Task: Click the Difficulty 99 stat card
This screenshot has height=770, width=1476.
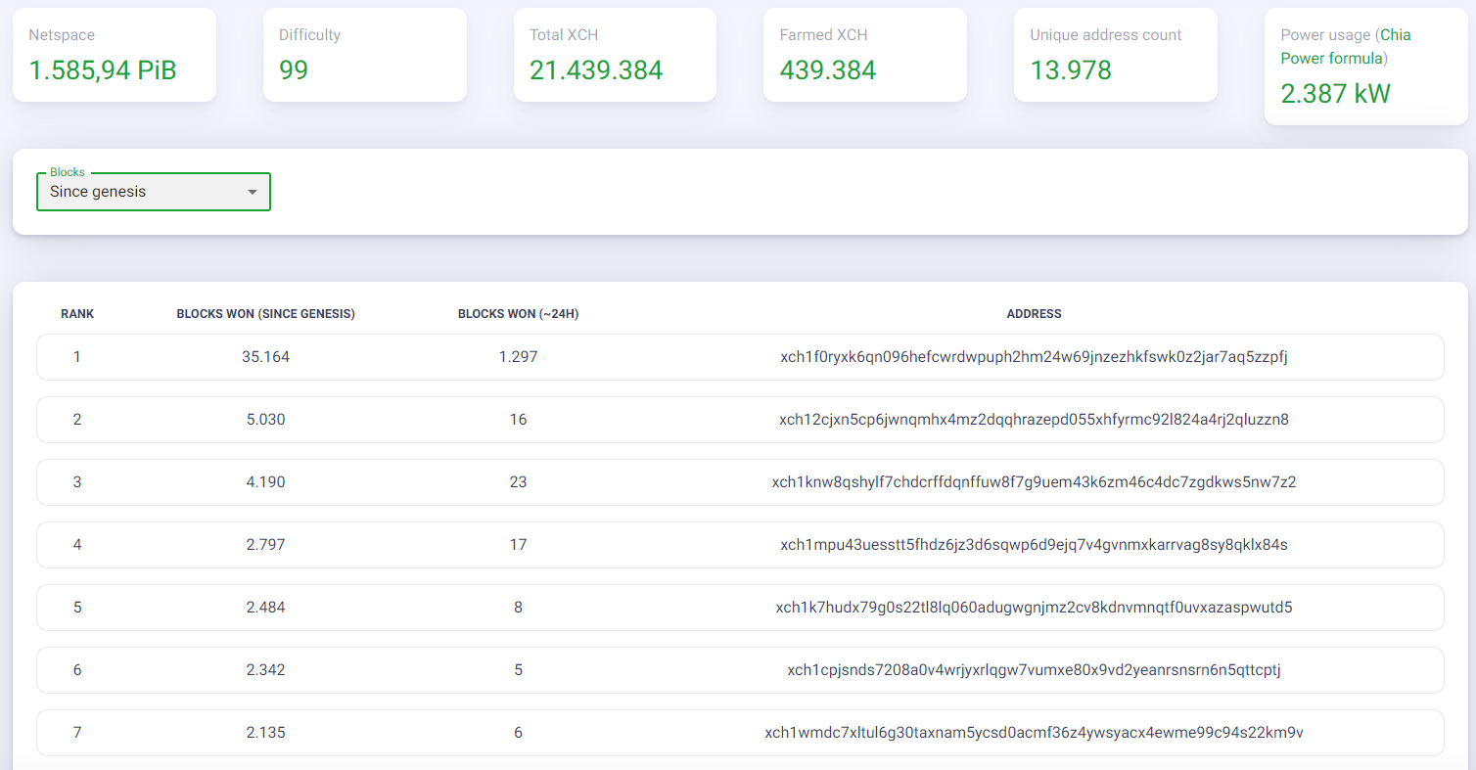Action: (x=365, y=55)
